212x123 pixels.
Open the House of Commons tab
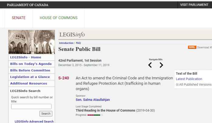pyautogui.click(x=58, y=18)
